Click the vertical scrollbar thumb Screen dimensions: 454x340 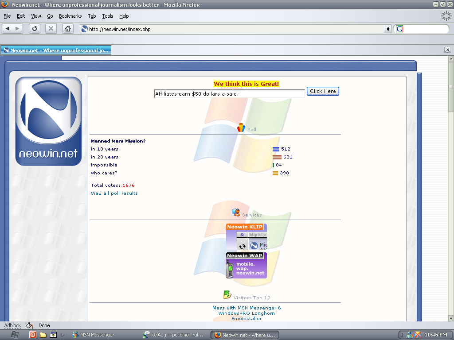(451, 87)
